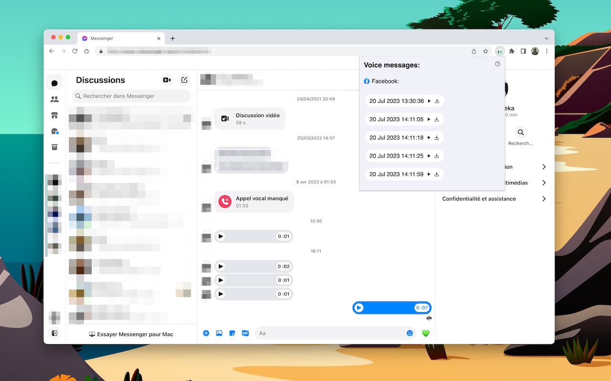Click the Essayer Messenger pour Mac link
The height and width of the screenshot is (381, 611).
click(131, 334)
